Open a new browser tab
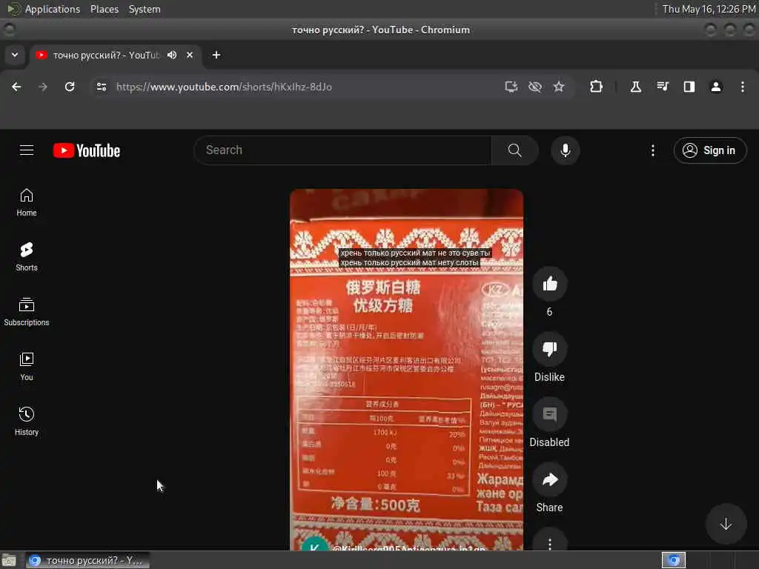Image resolution: width=759 pixels, height=569 pixels. (216, 55)
